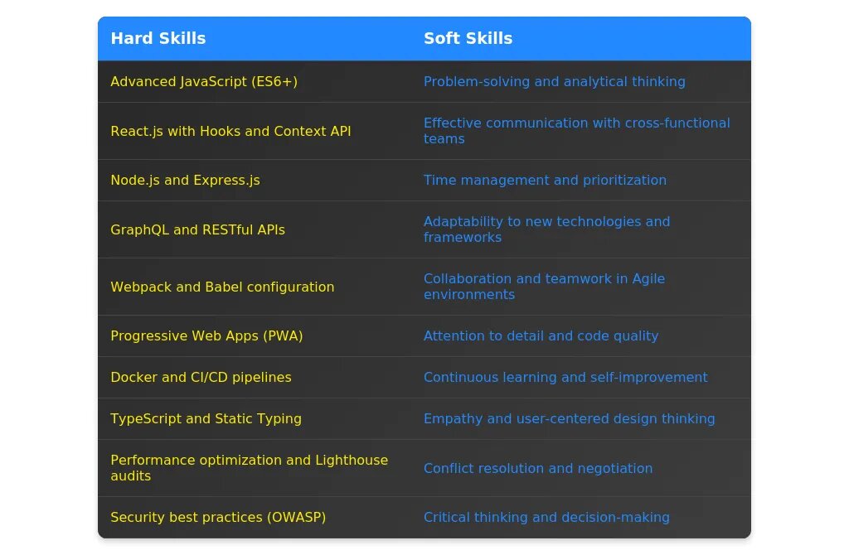This screenshot has height=555, width=849.
Task: Click Docker and CI/CD pipelines
Action: (201, 378)
